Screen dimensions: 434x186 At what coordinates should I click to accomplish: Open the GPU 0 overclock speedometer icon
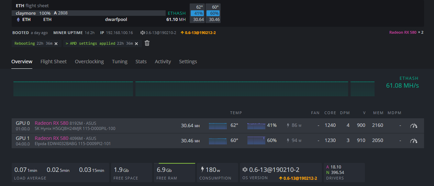pos(414,125)
